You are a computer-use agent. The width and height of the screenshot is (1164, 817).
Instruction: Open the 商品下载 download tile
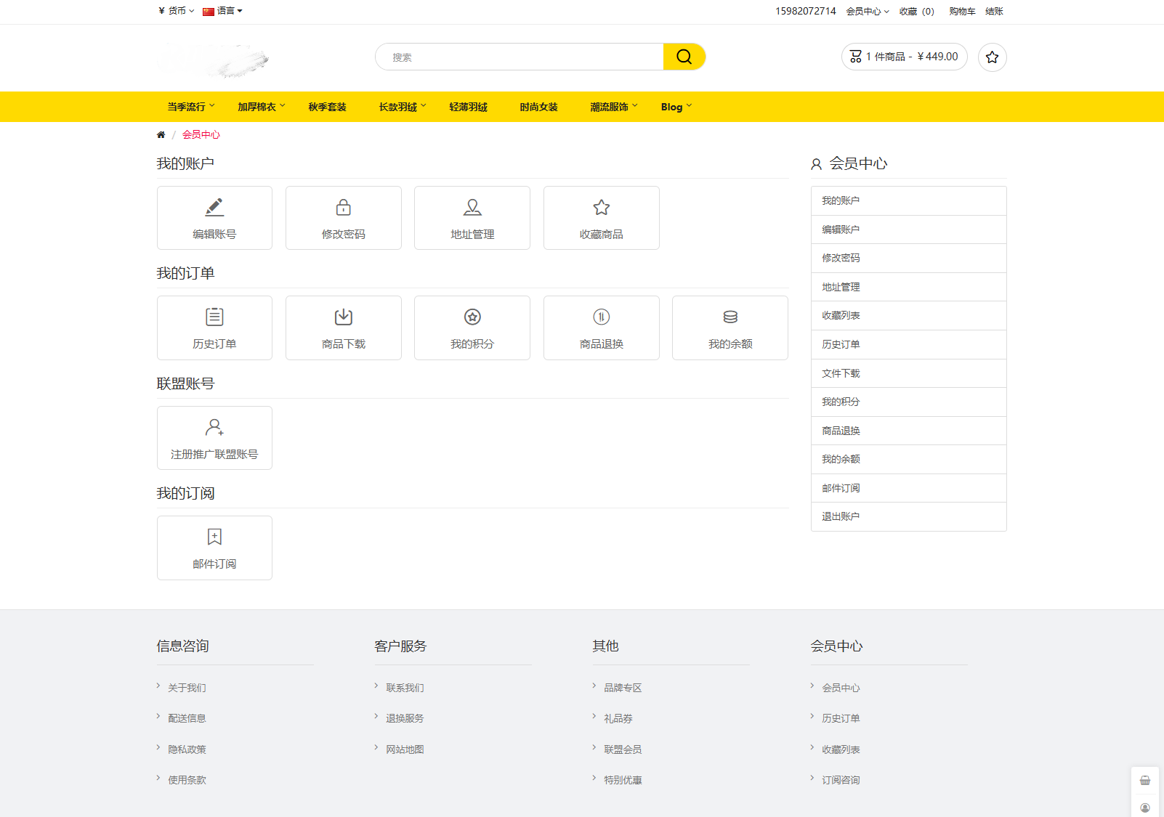tap(343, 328)
